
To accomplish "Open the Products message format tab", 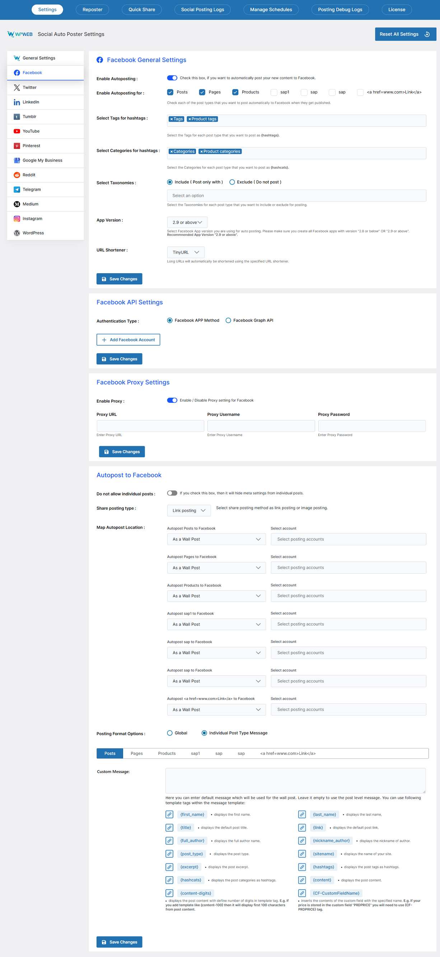I will point(167,753).
